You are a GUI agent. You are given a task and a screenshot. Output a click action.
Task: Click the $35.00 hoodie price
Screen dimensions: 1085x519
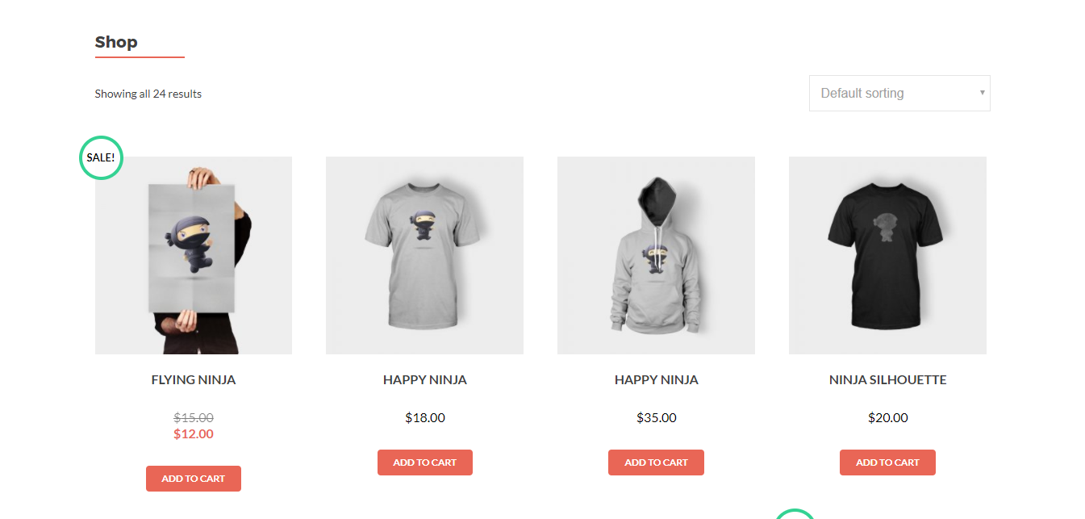[x=657, y=418]
